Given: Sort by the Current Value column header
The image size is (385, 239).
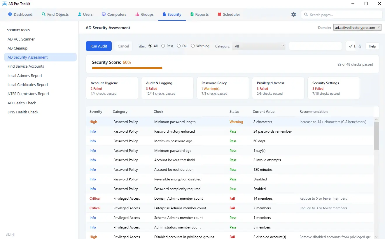Looking at the screenshot, I should point(264,112).
